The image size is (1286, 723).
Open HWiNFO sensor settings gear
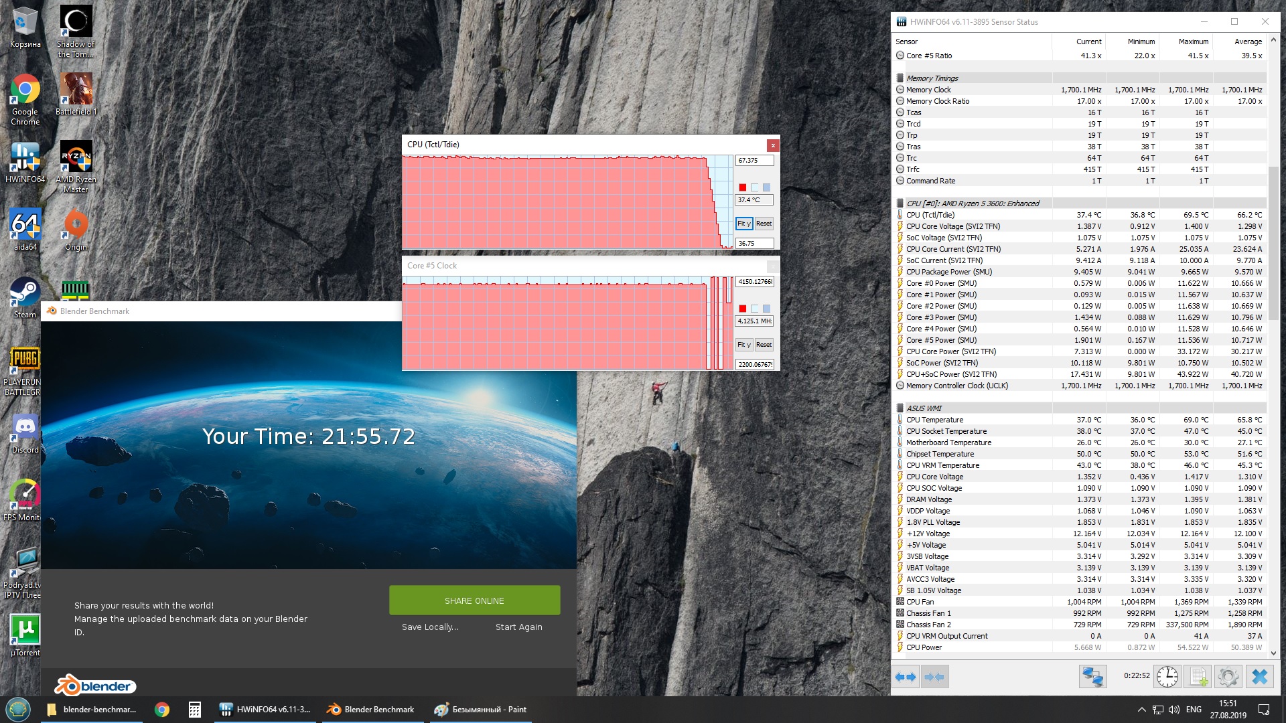[x=1228, y=677]
